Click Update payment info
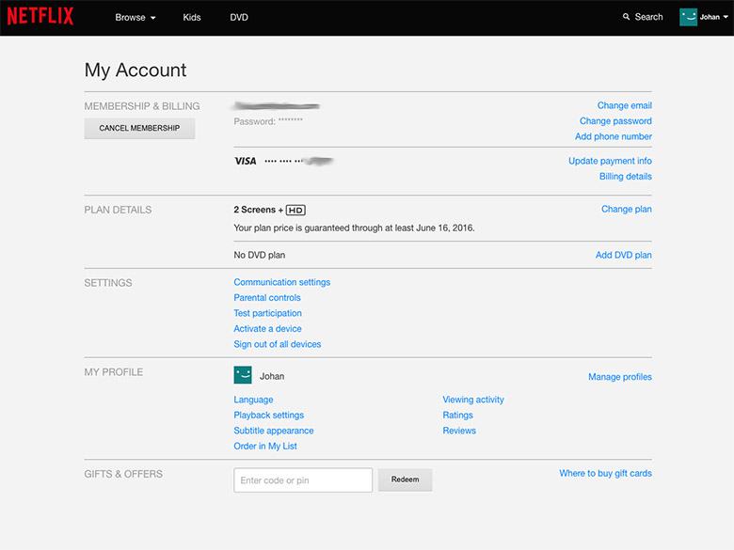Viewport: 734px width, 550px height. pyautogui.click(x=610, y=161)
